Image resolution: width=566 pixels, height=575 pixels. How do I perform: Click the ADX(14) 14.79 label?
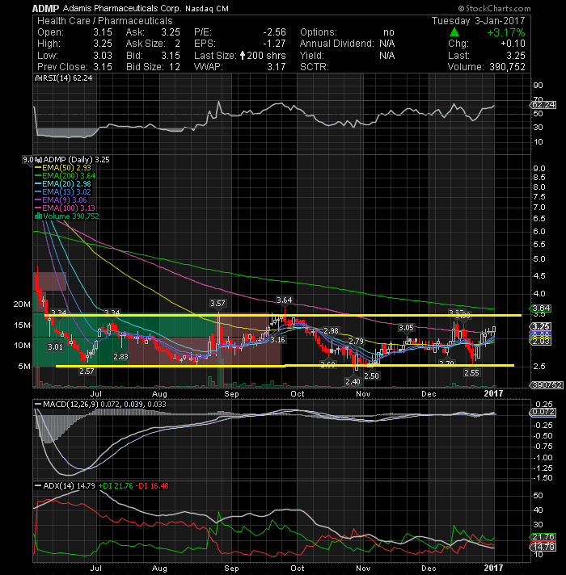point(65,486)
